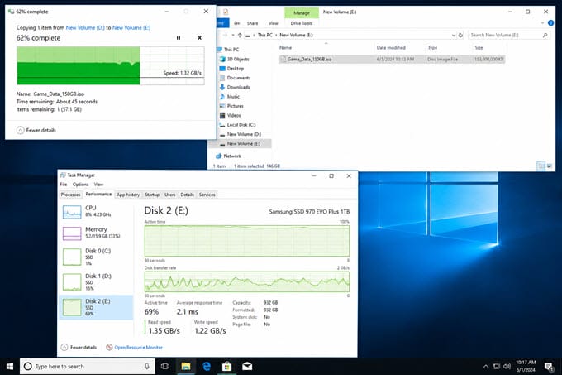Open Task Manager Options menu

click(80, 185)
